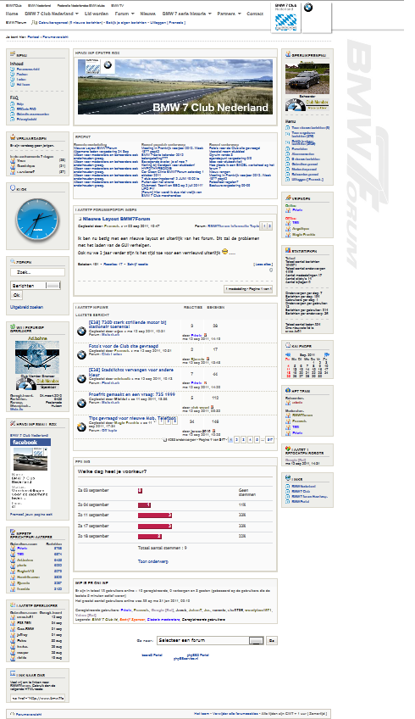Viewport: 415px width, 719px height.
Task: Click the link HTML code input field
Action: (x=37, y=699)
